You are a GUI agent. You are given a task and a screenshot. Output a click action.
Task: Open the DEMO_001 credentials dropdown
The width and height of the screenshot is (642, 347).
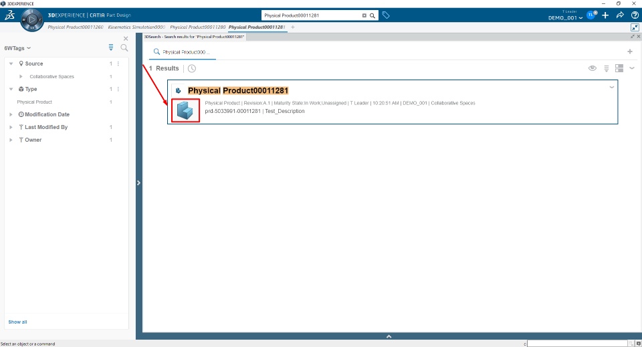[x=566, y=17]
